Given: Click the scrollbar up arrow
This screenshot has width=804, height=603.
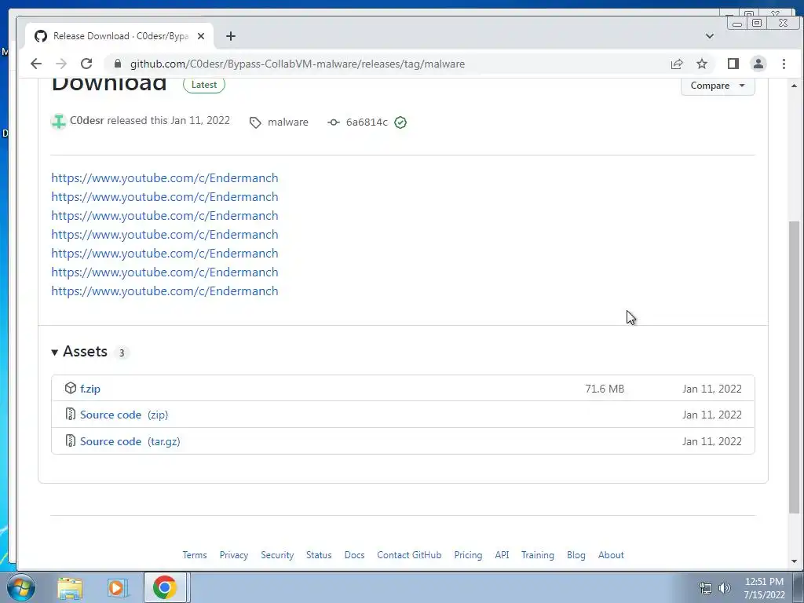Looking at the screenshot, I should tap(795, 86).
